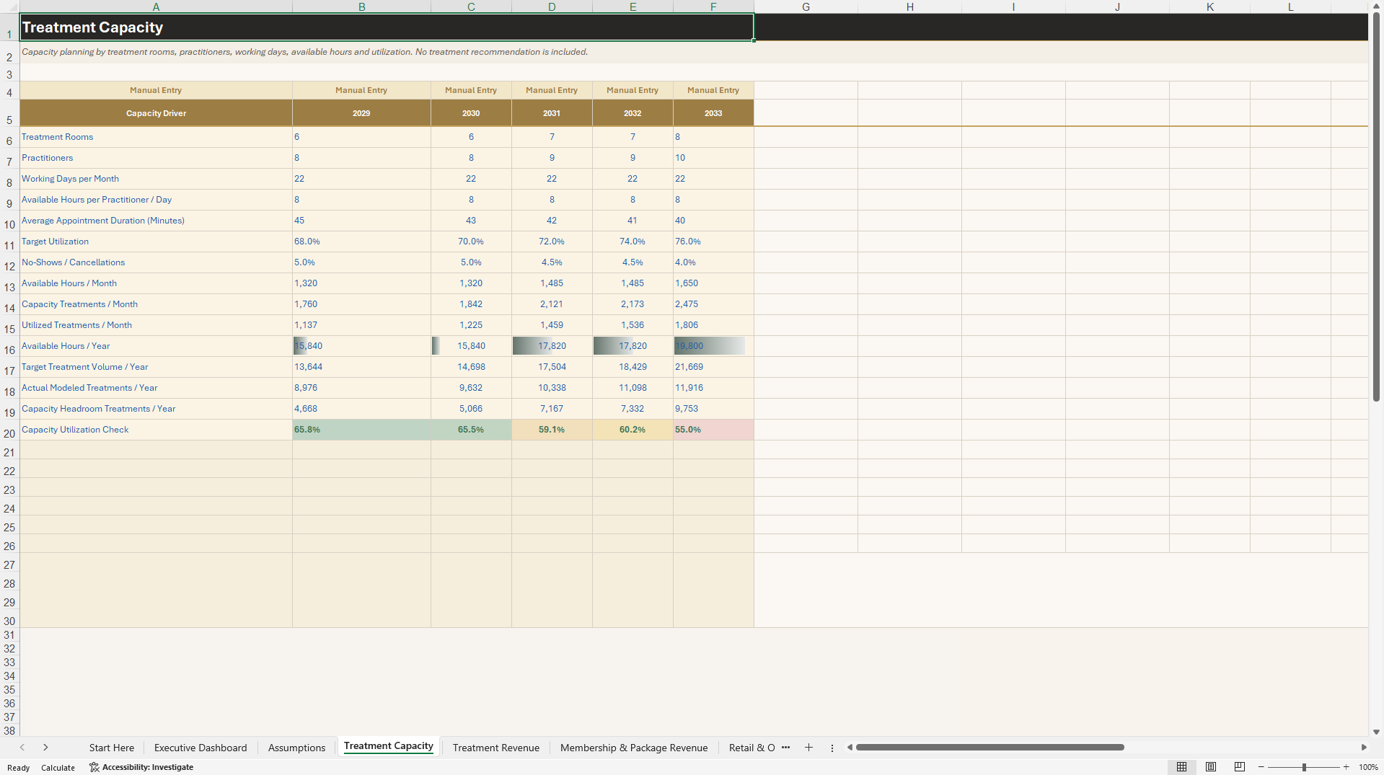
Task: Open the Retail & O sheet tab
Action: 751,748
